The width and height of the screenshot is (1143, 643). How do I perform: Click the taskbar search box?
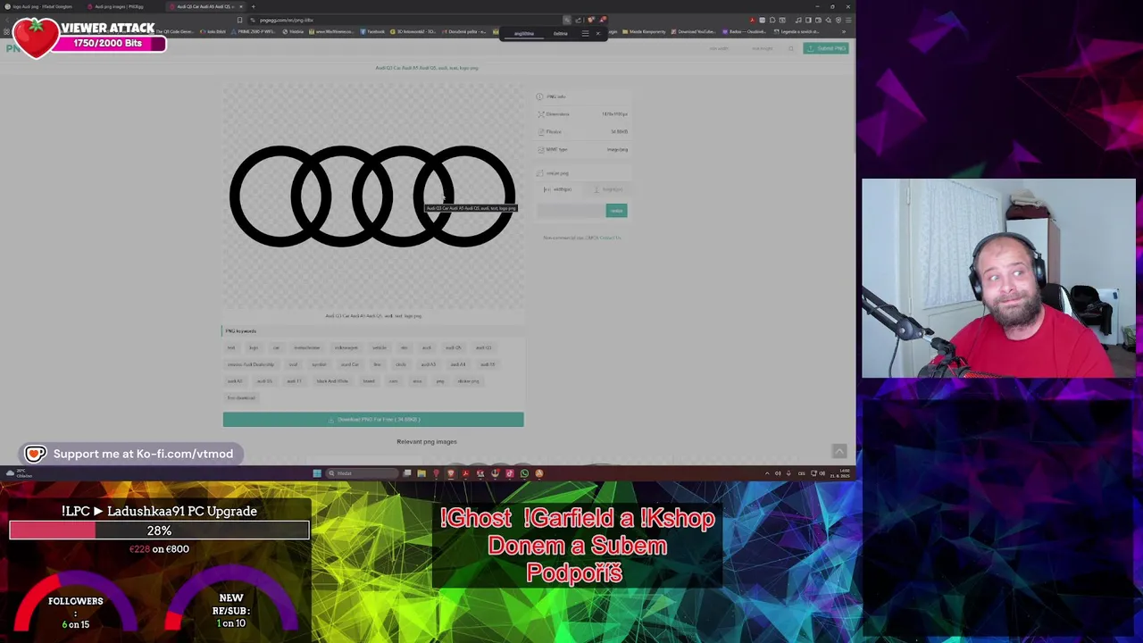(363, 473)
